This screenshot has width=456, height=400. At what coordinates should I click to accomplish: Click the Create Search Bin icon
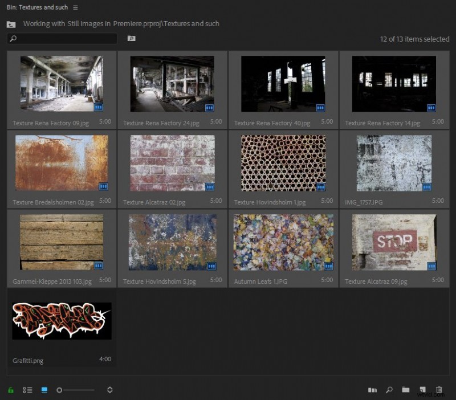[x=131, y=39]
